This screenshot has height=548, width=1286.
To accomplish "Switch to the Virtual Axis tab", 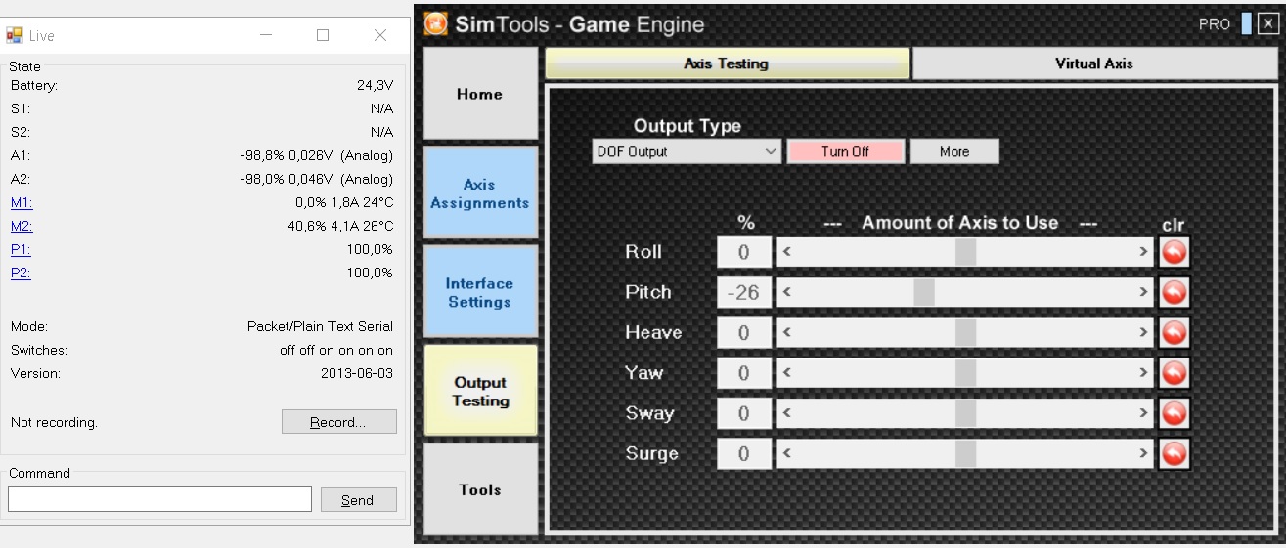I will 1093,63.
